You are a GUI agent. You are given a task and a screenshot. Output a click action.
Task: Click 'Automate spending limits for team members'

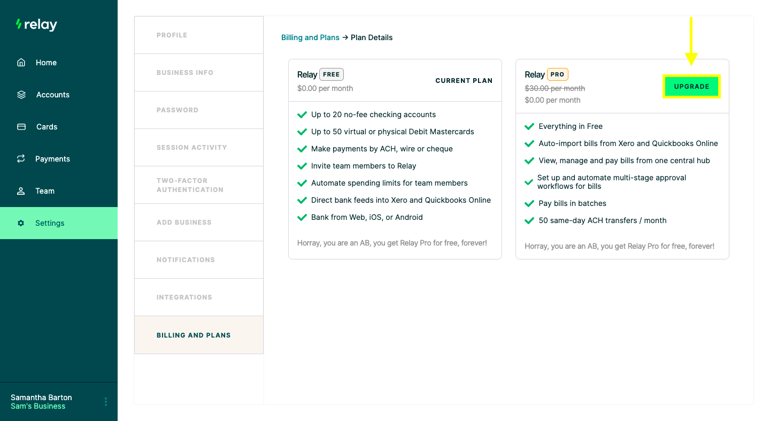pos(389,183)
